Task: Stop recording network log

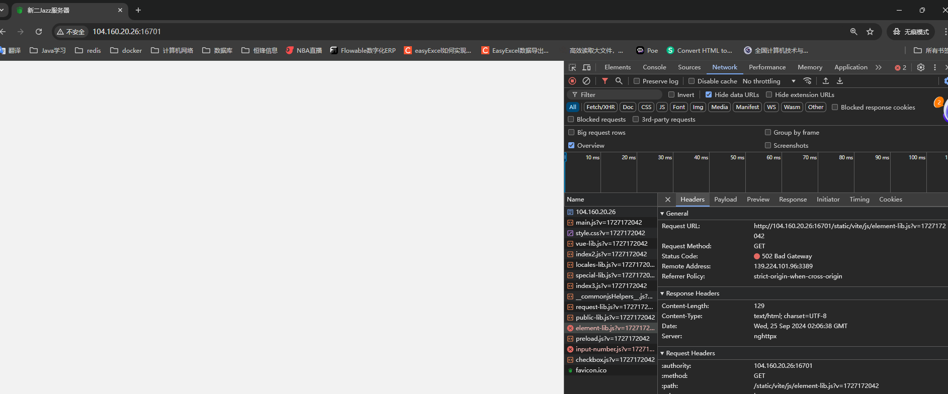Action: click(572, 81)
